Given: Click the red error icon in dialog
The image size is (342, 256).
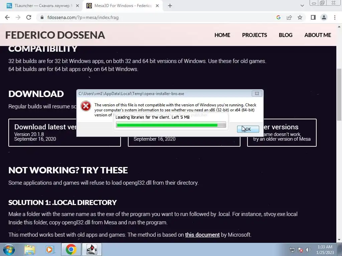Looking at the screenshot, I should (86, 106).
